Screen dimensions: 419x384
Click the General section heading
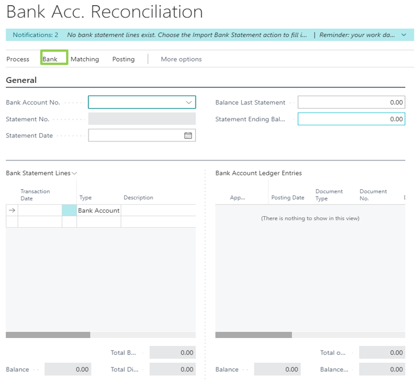21,80
